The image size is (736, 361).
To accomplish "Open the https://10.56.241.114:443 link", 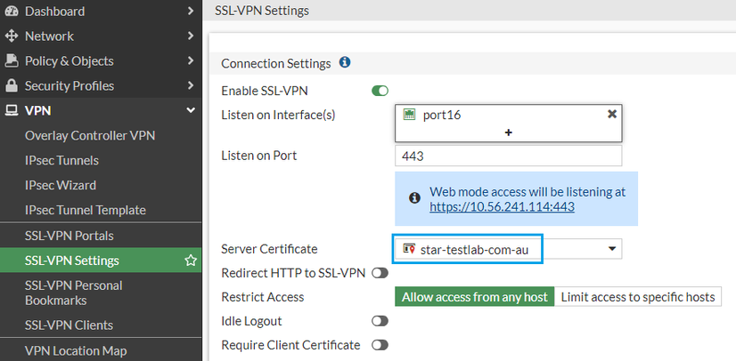I will 502,206.
